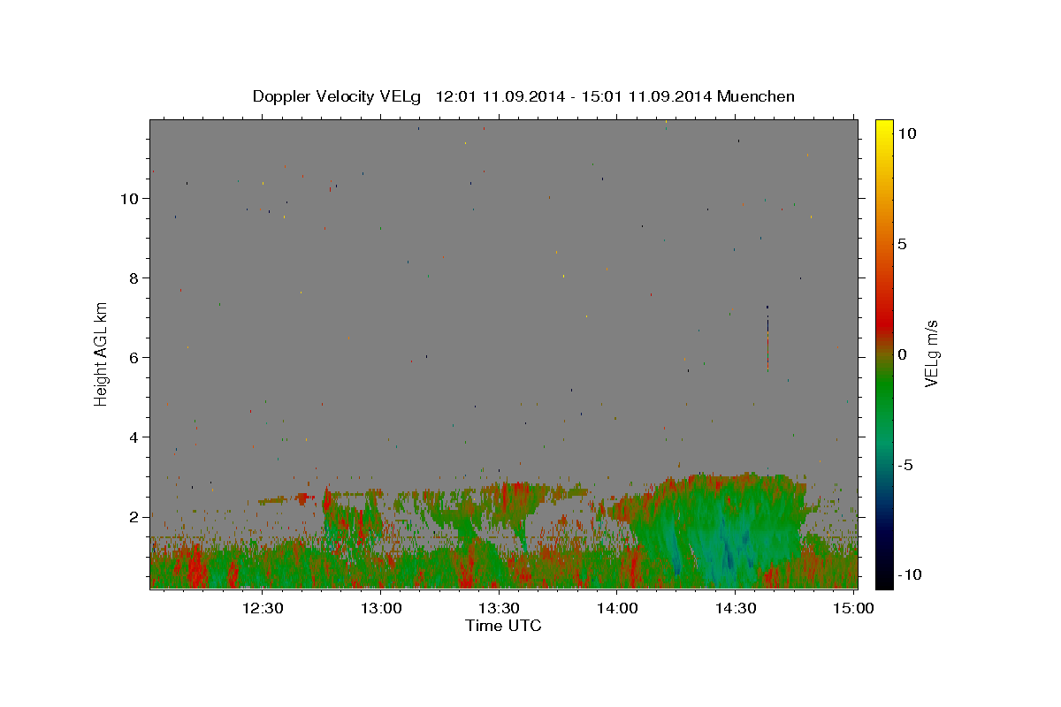Select the 'Height AGL km' axis label

click(x=102, y=353)
